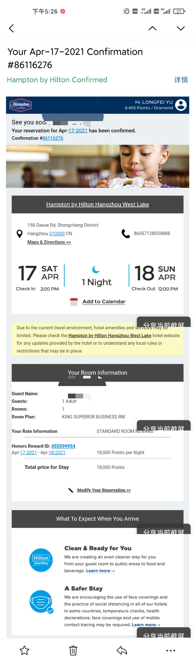Open Honors Reward ID 055599954 link

point(63,446)
